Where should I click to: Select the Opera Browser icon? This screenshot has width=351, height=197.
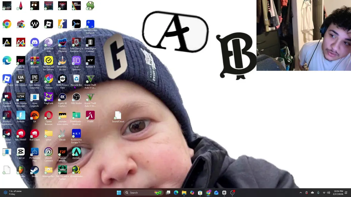click(49, 118)
